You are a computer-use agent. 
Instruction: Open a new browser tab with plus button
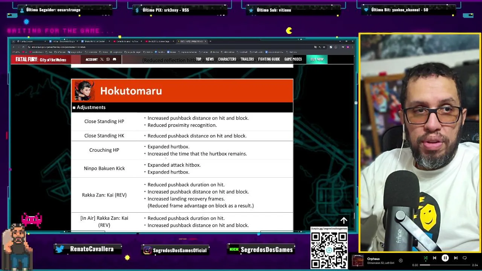click(210, 41)
